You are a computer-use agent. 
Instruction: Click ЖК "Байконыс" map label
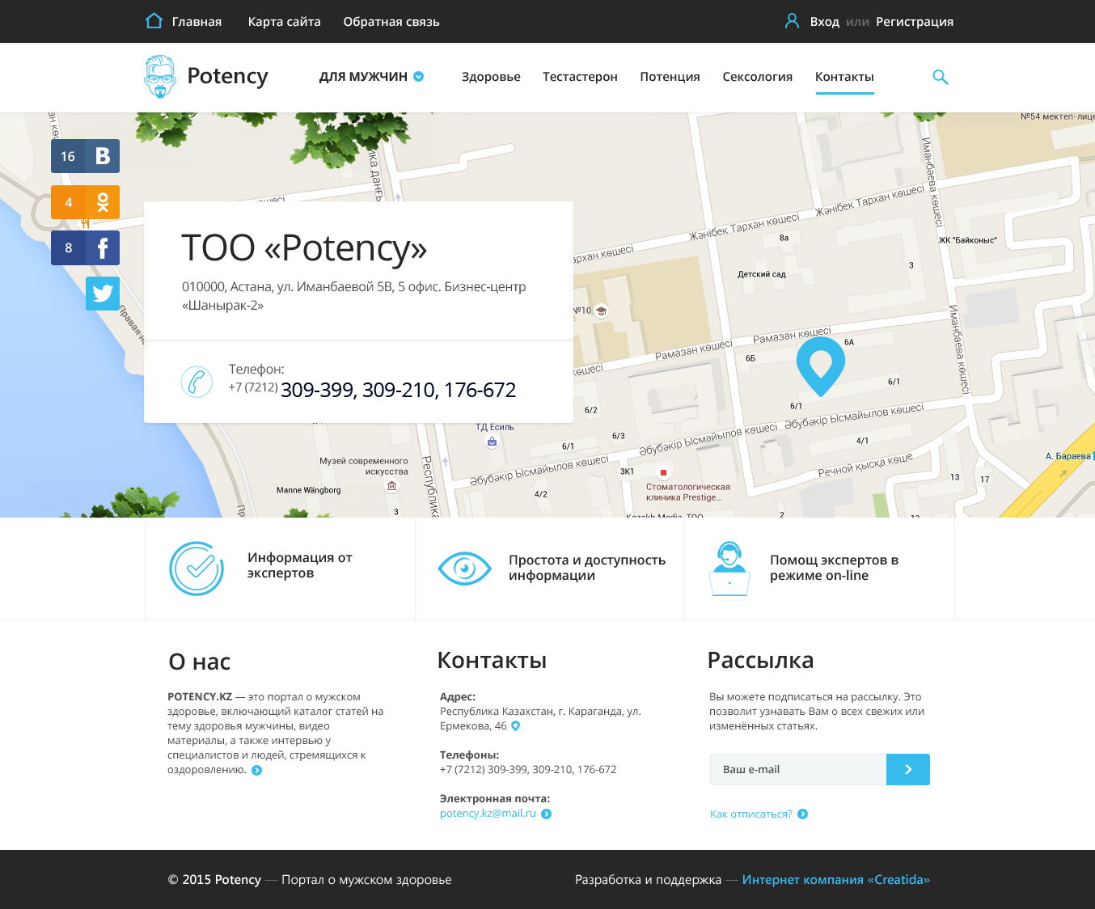pyautogui.click(x=967, y=240)
